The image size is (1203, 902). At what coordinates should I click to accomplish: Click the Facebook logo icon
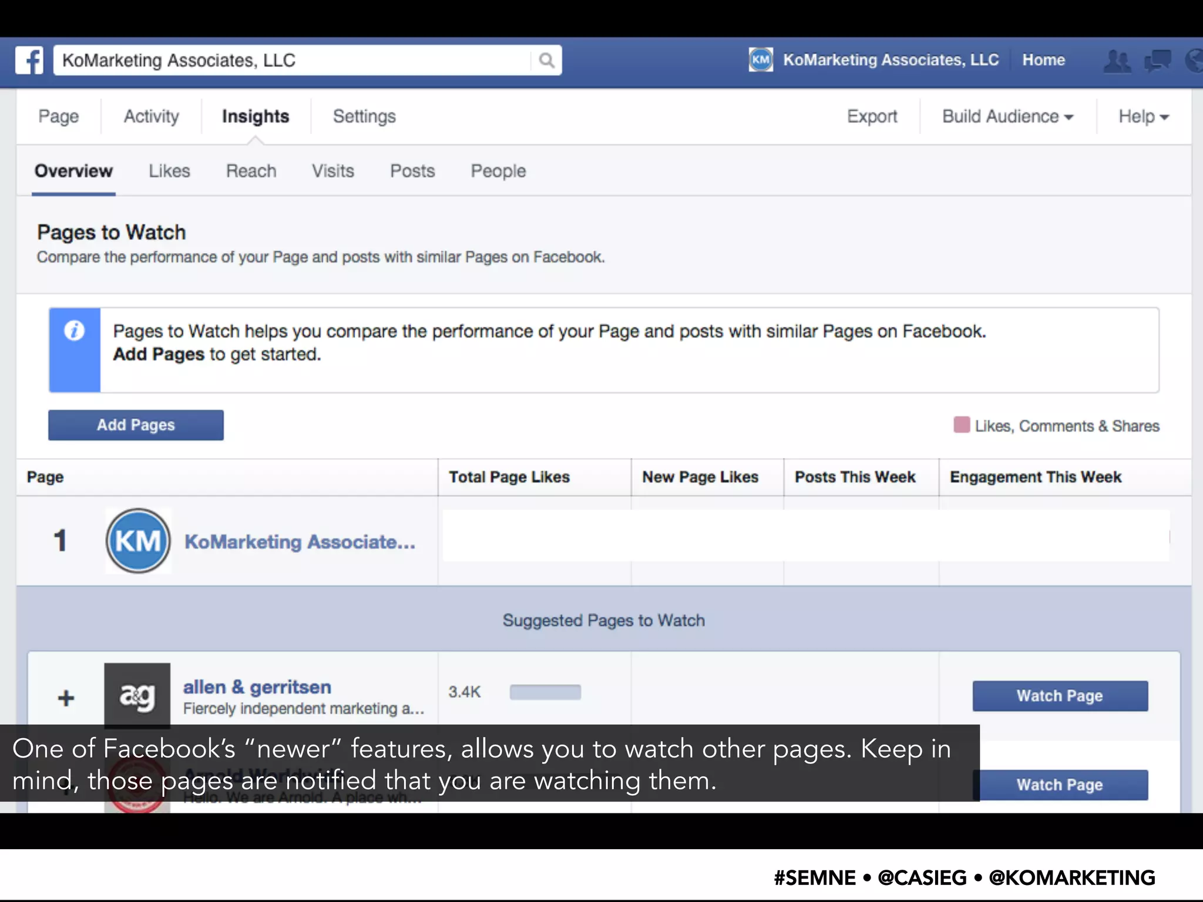point(29,60)
